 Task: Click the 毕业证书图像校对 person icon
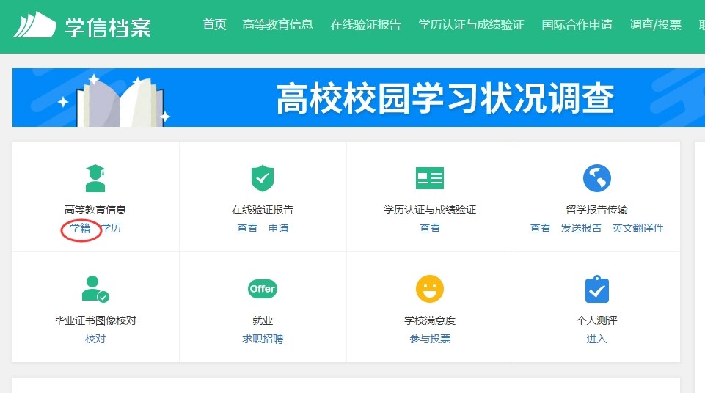pyautogui.click(x=95, y=289)
